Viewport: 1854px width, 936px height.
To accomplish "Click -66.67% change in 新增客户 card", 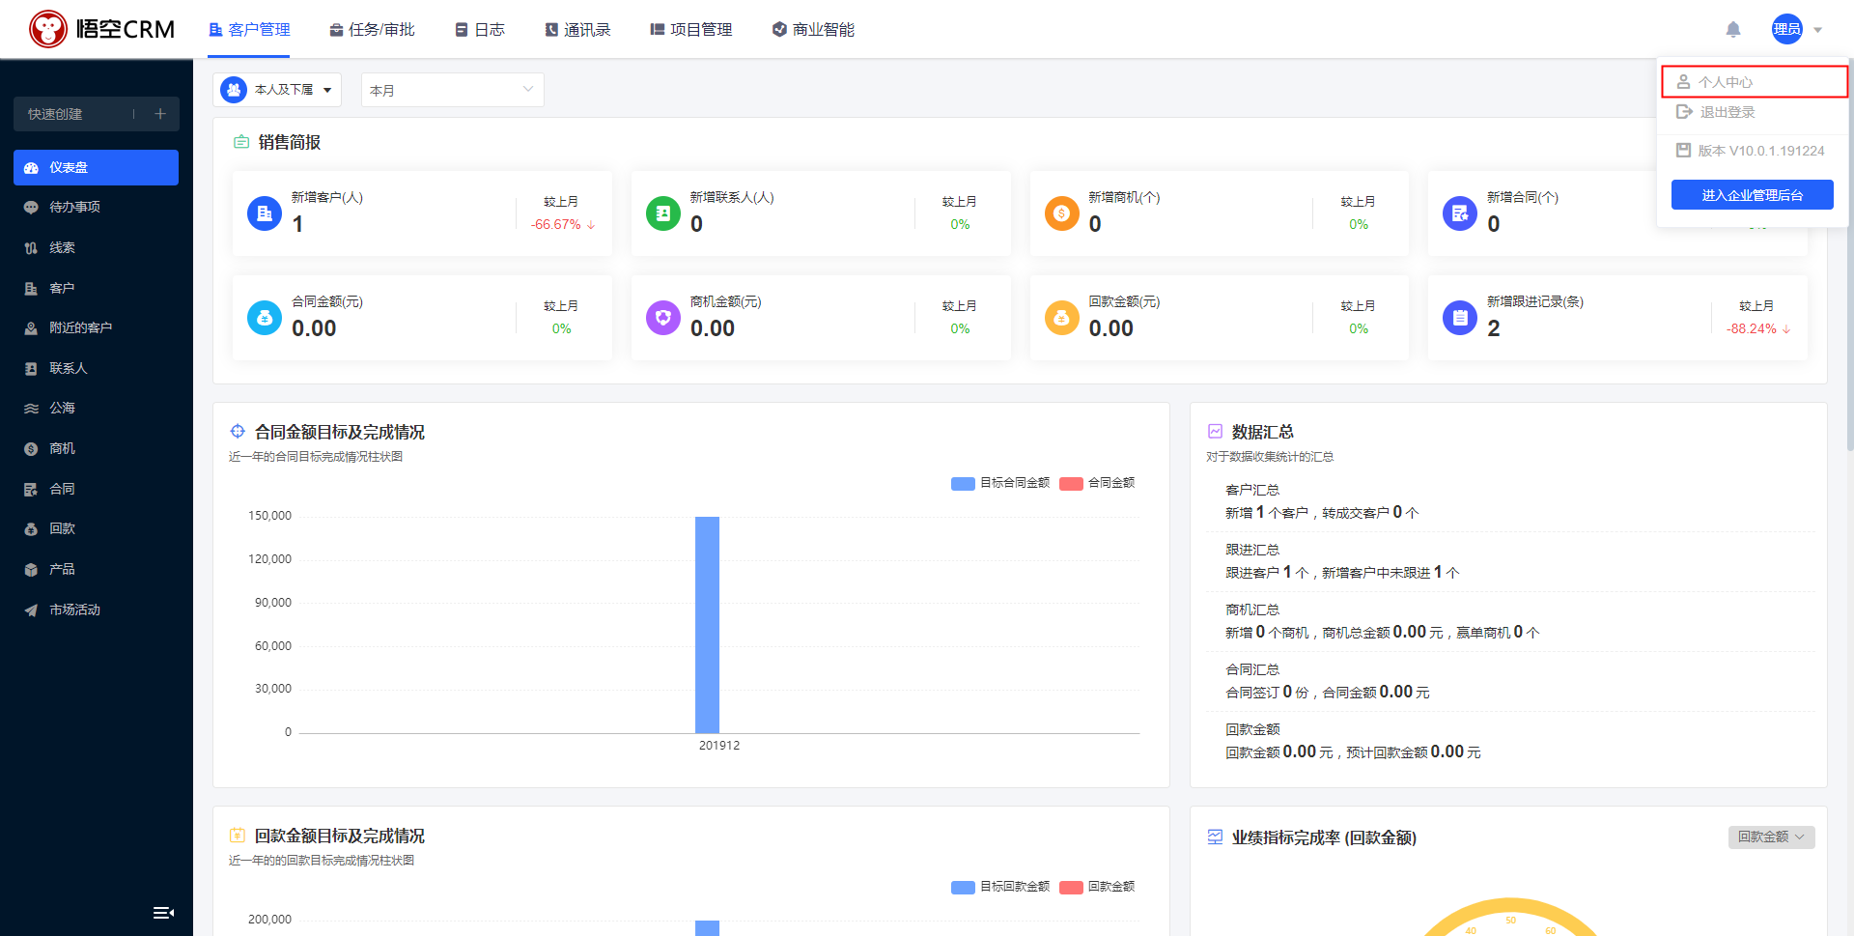I will (x=563, y=224).
